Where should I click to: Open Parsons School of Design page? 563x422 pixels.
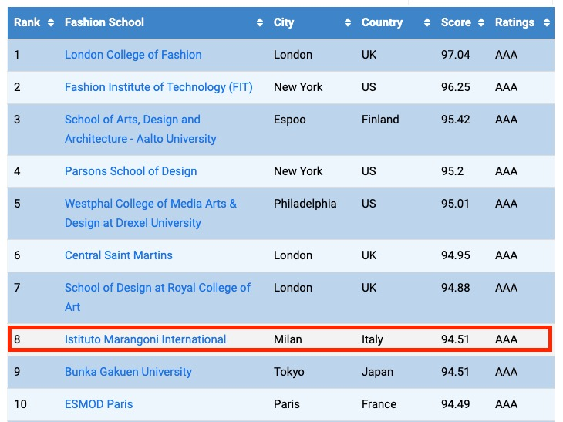pos(130,171)
